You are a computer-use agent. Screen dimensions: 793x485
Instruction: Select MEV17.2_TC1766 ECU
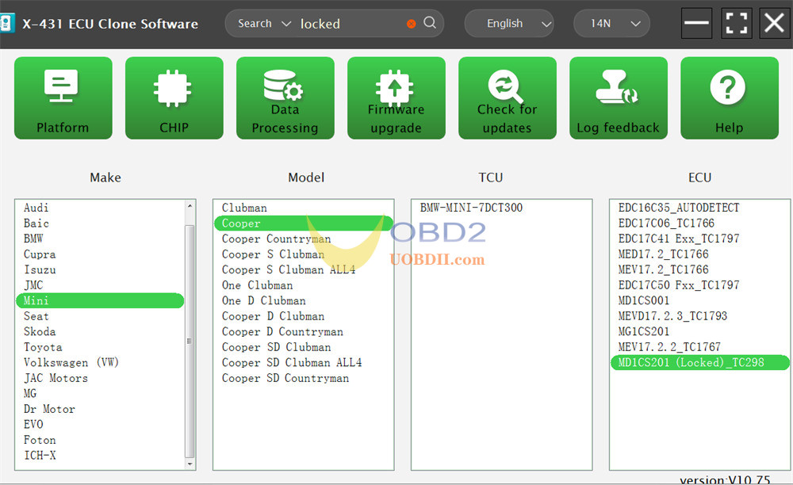700,269
